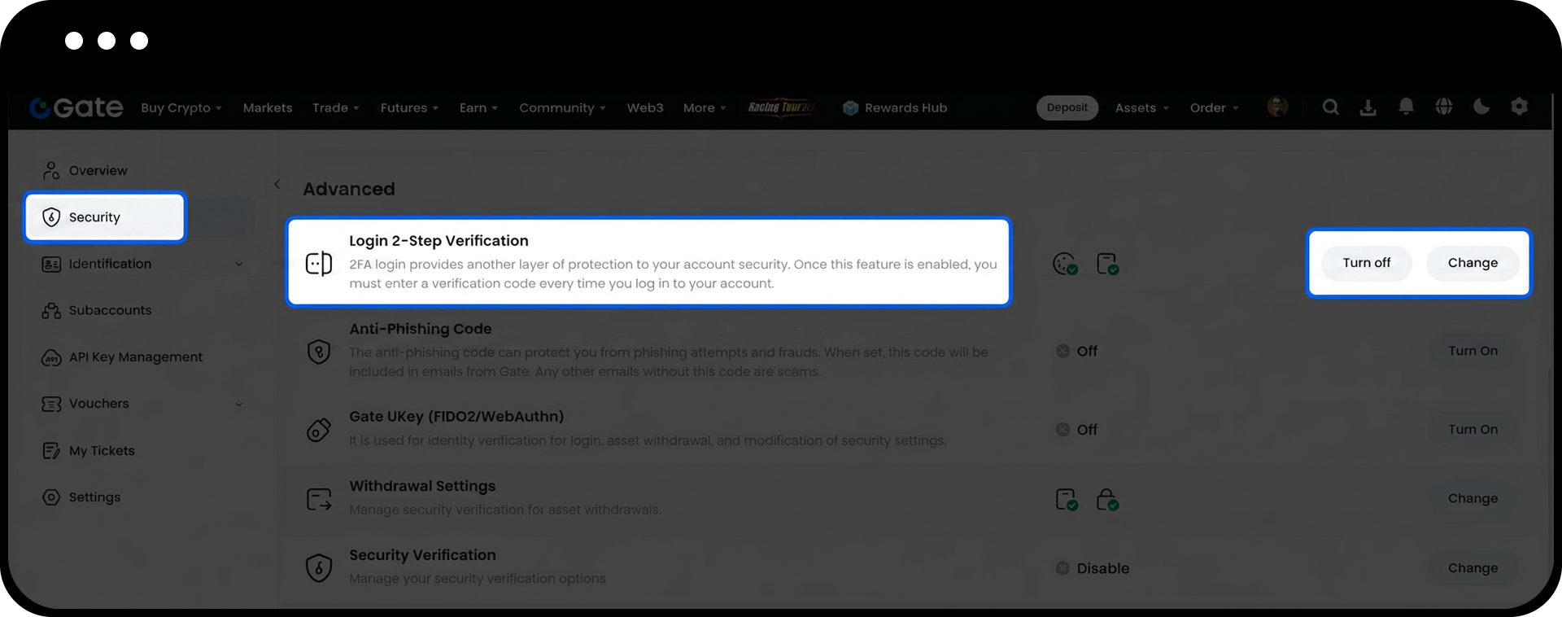Viewport: 1562px width, 617px height.
Task: Open API Key Management page
Action: [135, 357]
